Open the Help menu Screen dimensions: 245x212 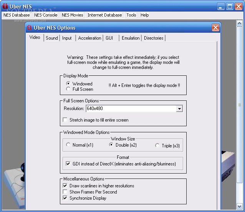[145, 15]
